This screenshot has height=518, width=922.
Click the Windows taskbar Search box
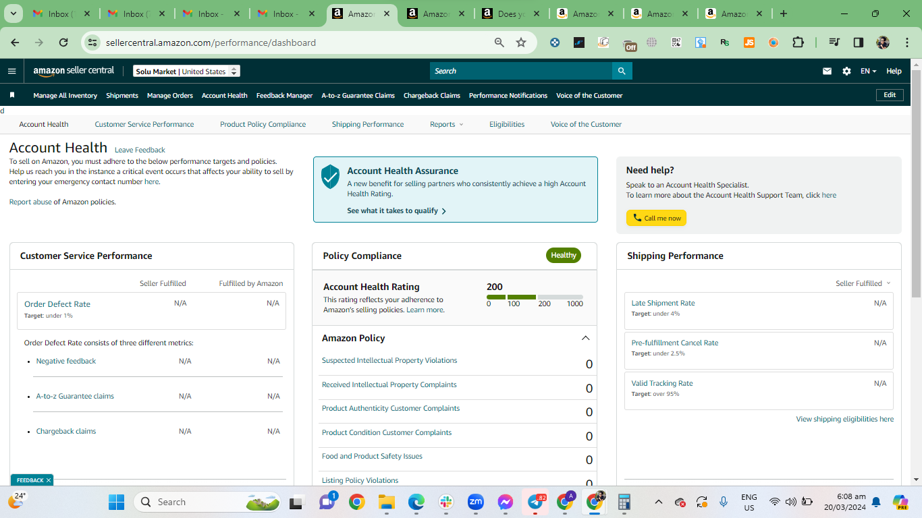click(208, 502)
